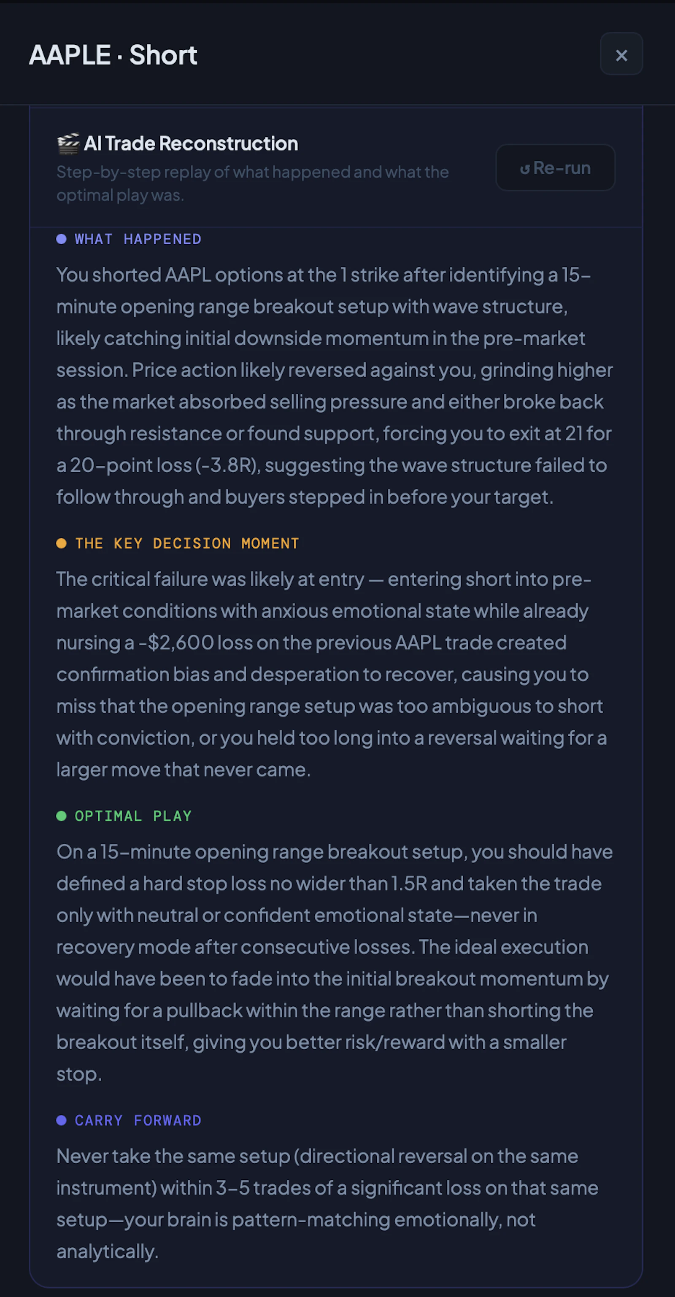Click the AI Trade Reconstruction heading

(191, 143)
